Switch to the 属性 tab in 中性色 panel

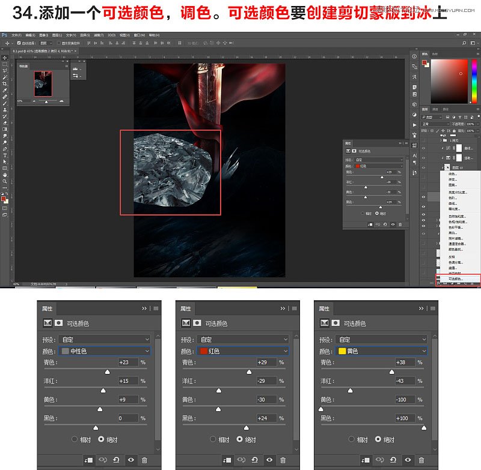pos(47,309)
